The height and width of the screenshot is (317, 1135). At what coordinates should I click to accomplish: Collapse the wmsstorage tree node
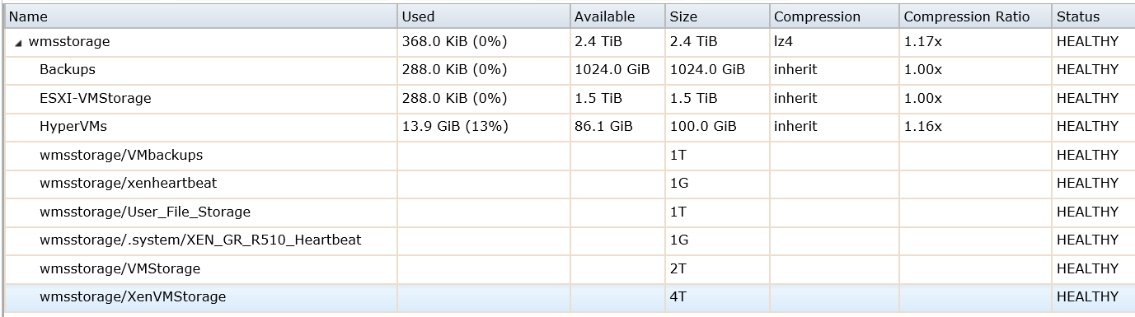point(18,43)
